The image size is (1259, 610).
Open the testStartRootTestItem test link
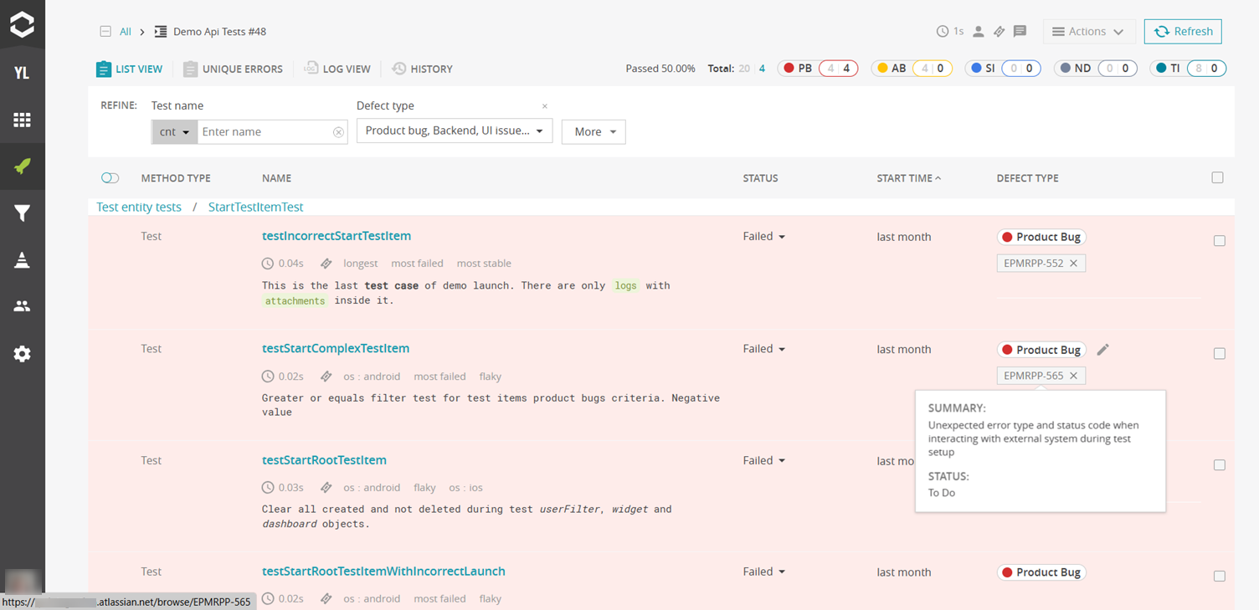[x=324, y=460]
